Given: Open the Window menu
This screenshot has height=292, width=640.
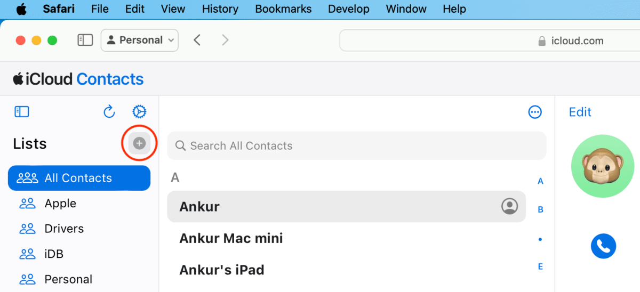Looking at the screenshot, I should coord(406,9).
